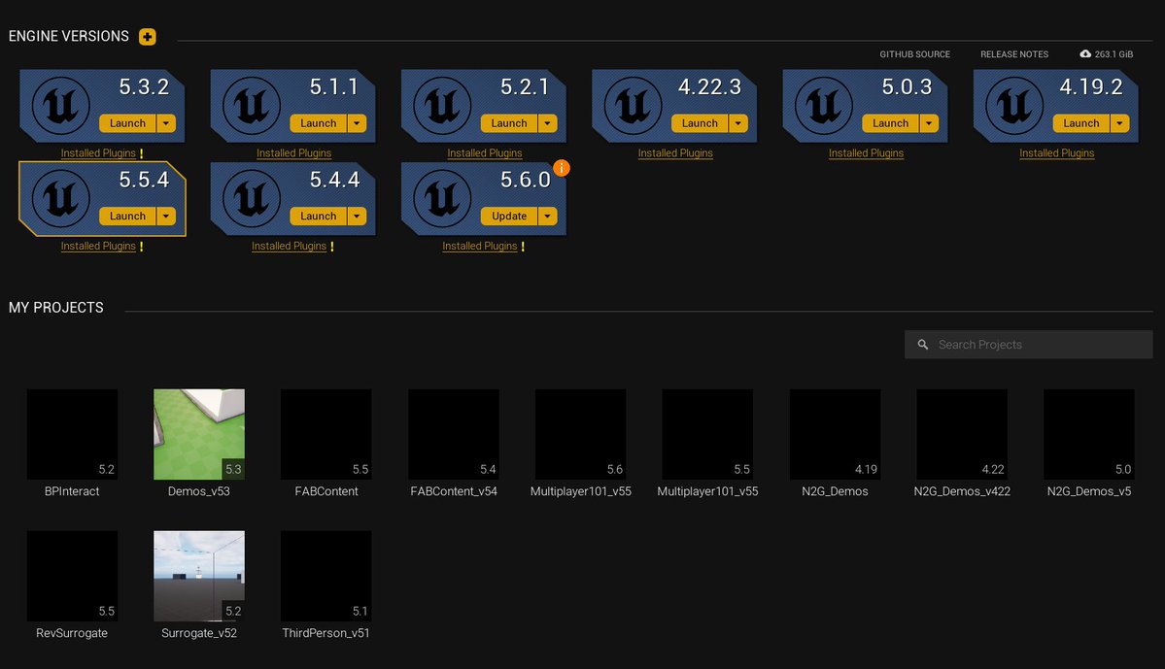Image resolution: width=1165 pixels, height=669 pixels.
Task: Select the Surrogate_v52 project thumbnail
Action: [x=199, y=576]
